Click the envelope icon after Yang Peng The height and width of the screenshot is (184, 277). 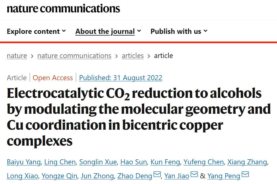click(x=245, y=174)
